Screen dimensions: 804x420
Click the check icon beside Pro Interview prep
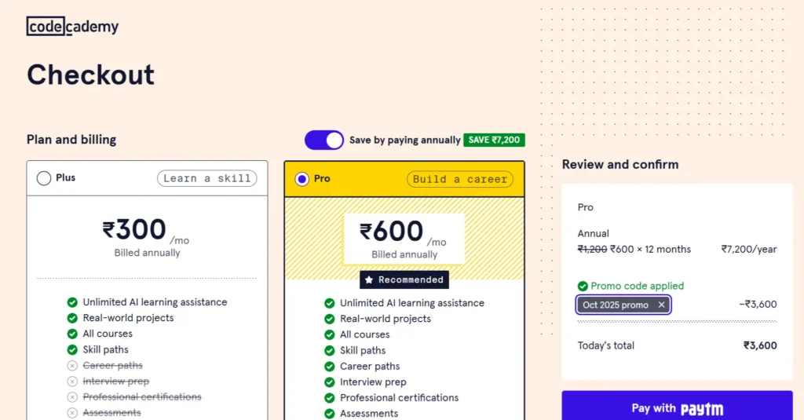click(330, 382)
